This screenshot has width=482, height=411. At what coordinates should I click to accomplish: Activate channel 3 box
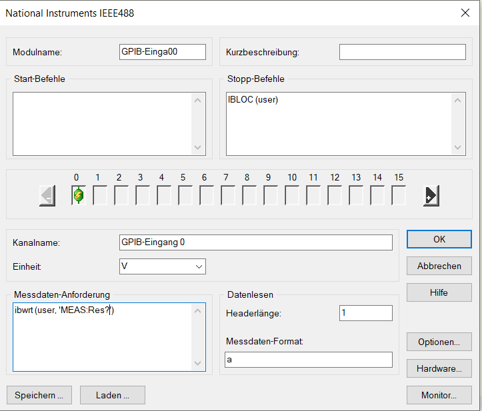143,195
